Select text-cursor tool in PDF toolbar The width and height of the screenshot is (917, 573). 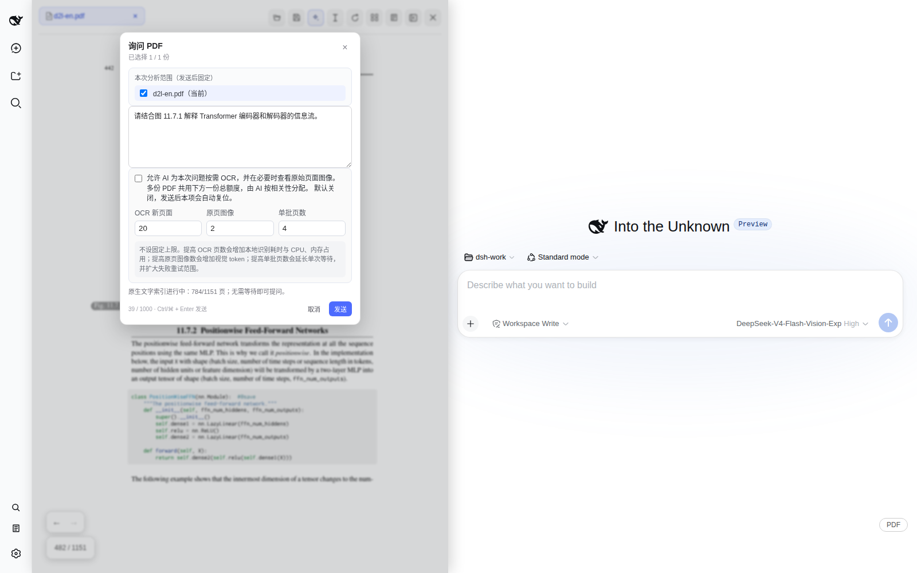pyautogui.click(x=335, y=18)
